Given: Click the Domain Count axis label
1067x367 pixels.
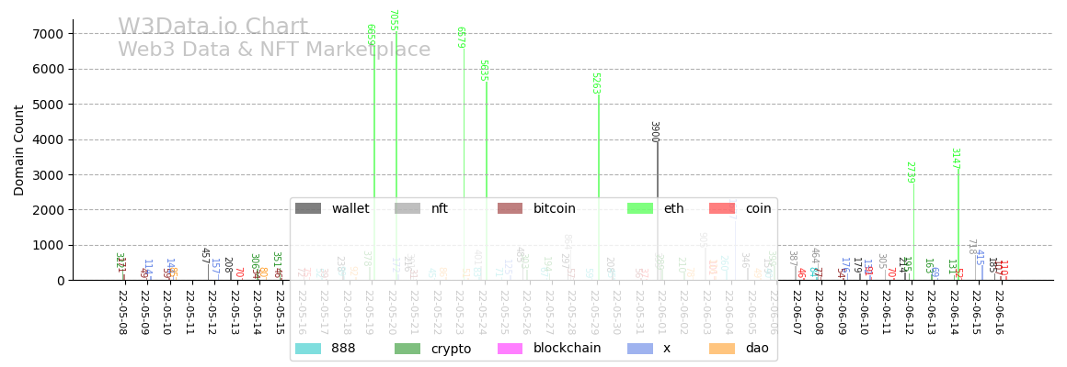Looking at the screenshot, I should [x=19, y=150].
